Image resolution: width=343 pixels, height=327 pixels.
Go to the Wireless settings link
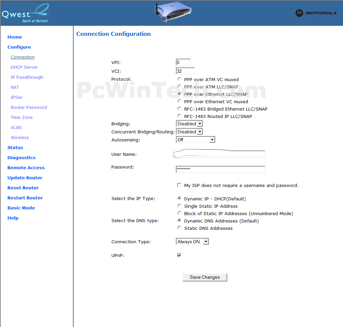point(20,137)
